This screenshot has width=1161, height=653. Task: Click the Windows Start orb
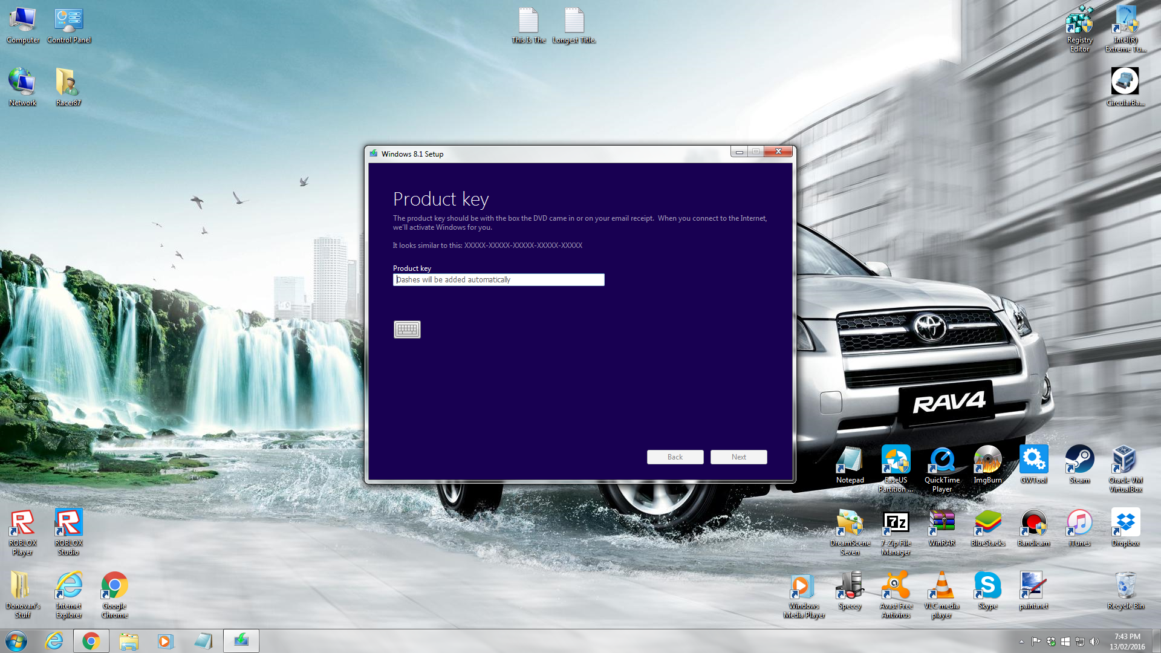(x=16, y=641)
